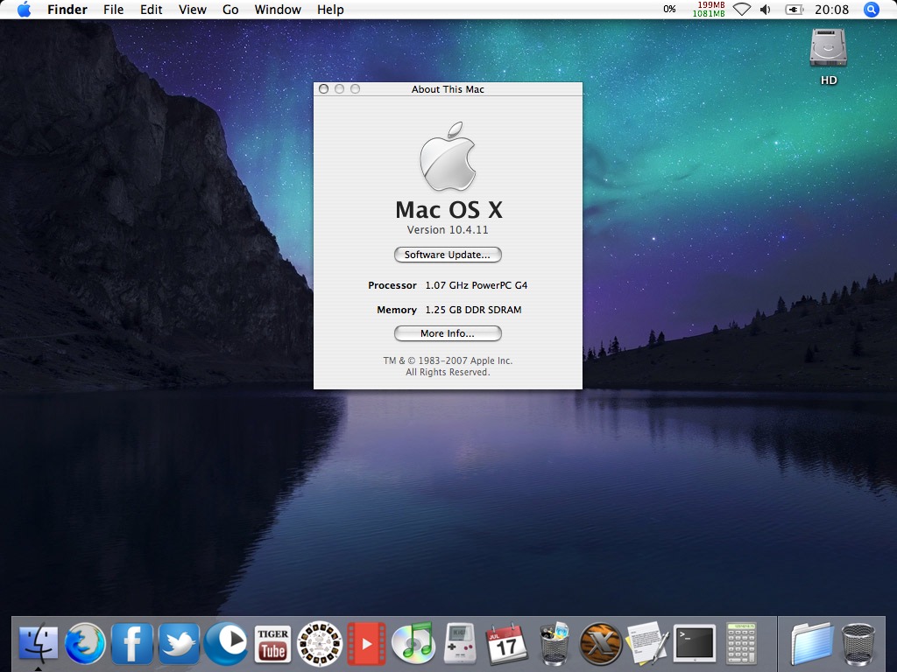The image size is (897, 672).
Task: Open the Window menu
Action: point(278,10)
